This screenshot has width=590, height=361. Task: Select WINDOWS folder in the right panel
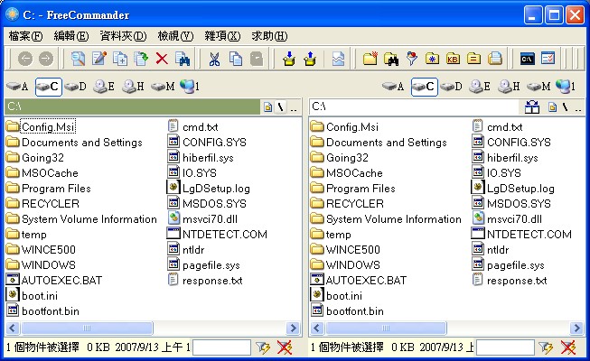(x=345, y=265)
